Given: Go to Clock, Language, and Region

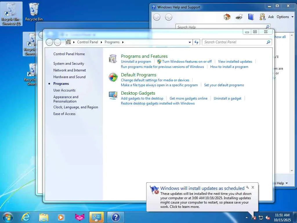Looking at the screenshot, I should [76, 107].
